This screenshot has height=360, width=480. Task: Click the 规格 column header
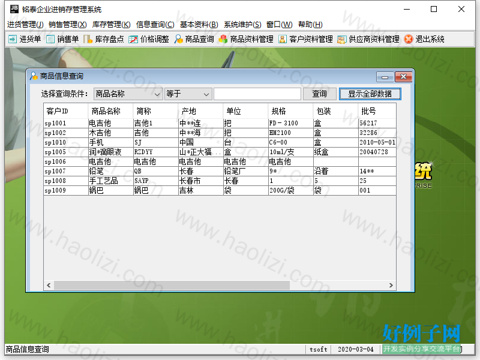click(291, 111)
